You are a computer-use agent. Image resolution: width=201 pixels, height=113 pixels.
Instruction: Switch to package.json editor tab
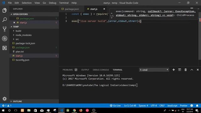[x=72, y=9]
